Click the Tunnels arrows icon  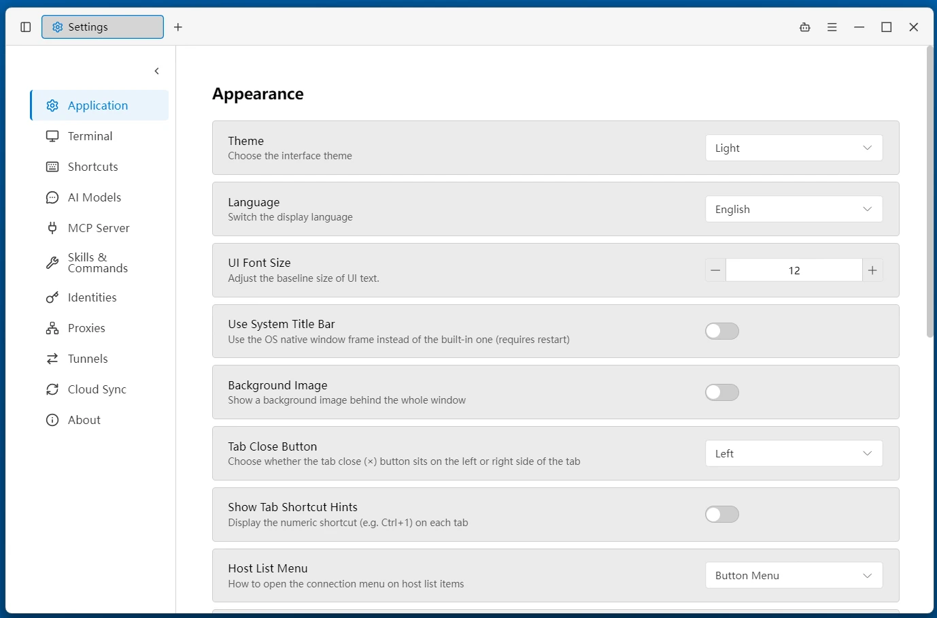click(52, 359)
